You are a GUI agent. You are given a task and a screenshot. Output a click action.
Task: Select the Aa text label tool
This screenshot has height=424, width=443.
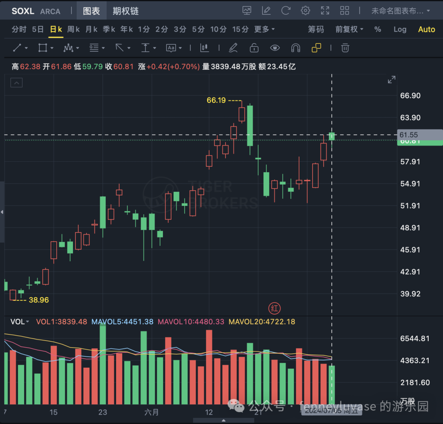(171, 48)
